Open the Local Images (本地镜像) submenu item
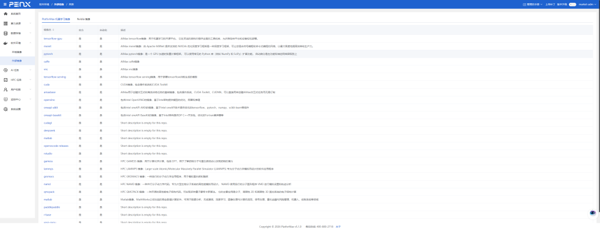The height and width of the screenshot is (230, 600). (x=17, y=52)
